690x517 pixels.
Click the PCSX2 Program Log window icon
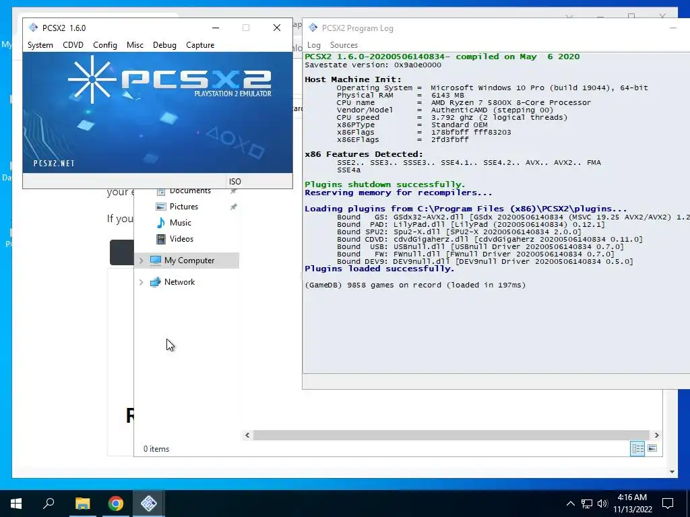(x=313, y=28)
